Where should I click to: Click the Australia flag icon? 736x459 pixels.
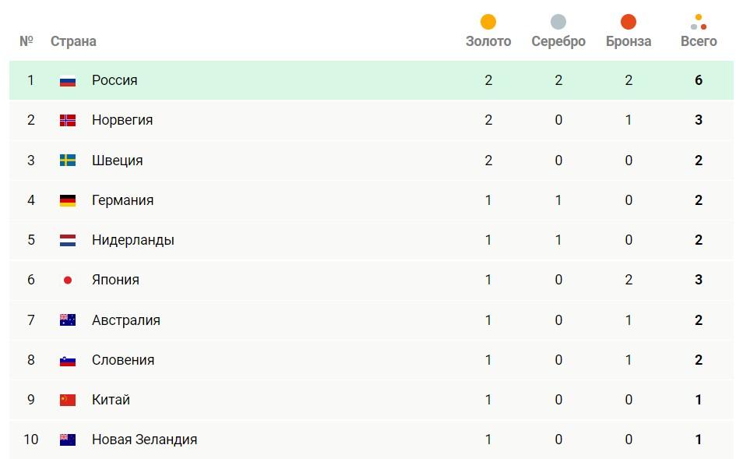coord(68,320)
